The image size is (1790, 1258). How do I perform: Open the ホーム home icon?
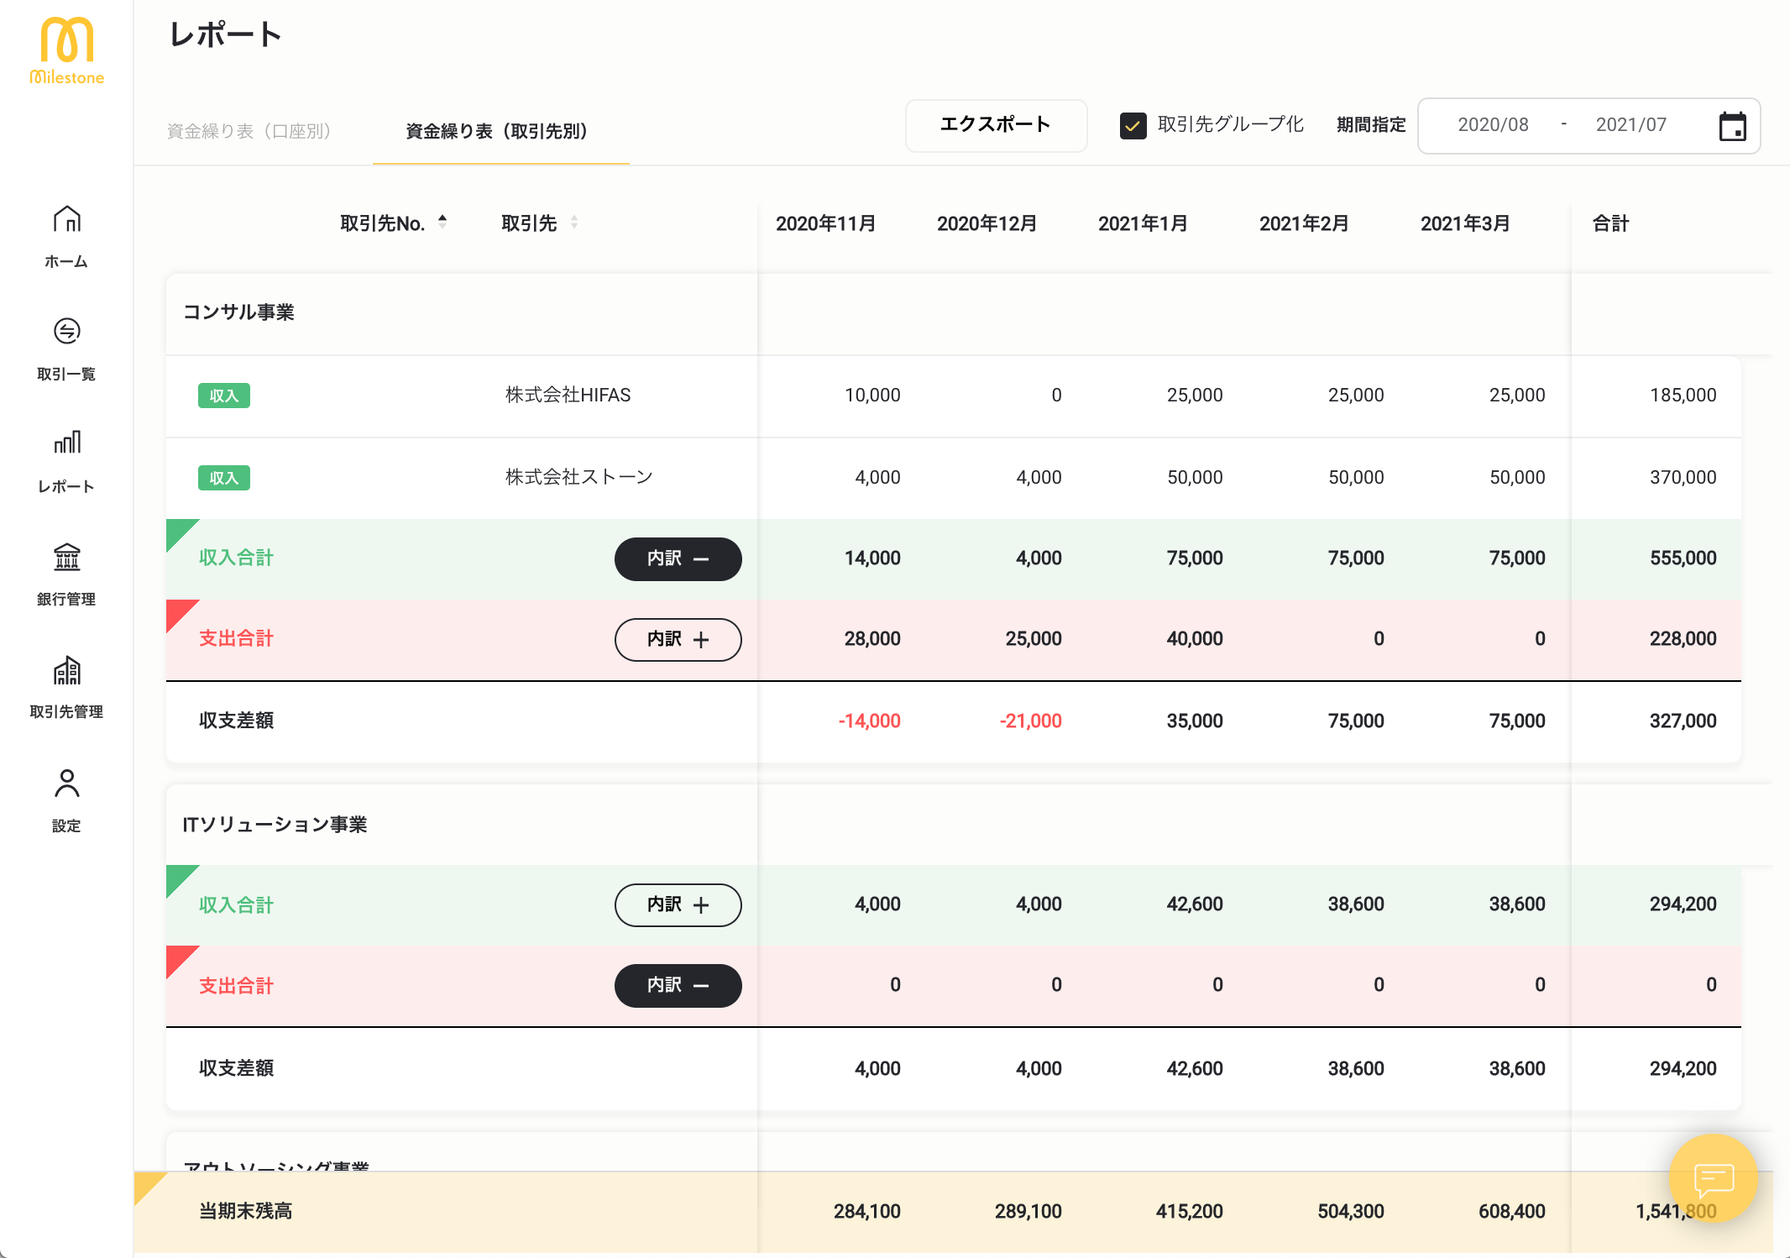(x=67, y=219)
